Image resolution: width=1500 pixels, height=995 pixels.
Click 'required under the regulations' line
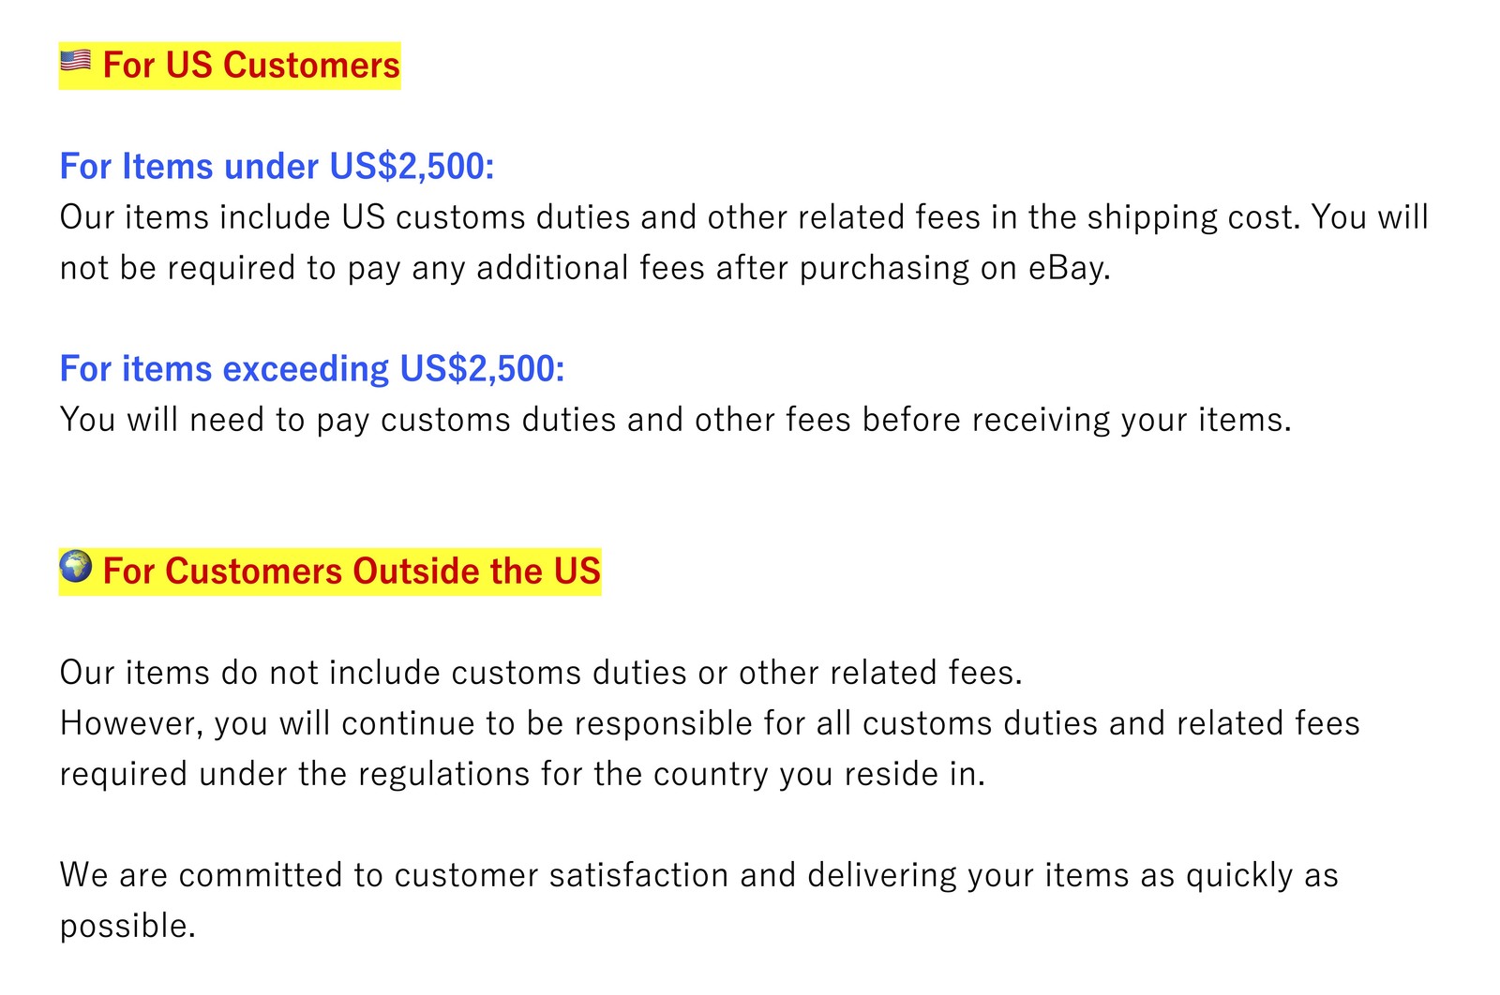(522, 774)
